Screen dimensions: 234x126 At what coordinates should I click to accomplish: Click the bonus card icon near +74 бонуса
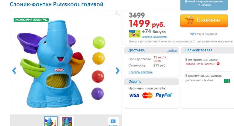point(134,34)
